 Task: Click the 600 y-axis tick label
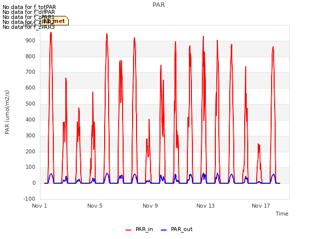30,88
